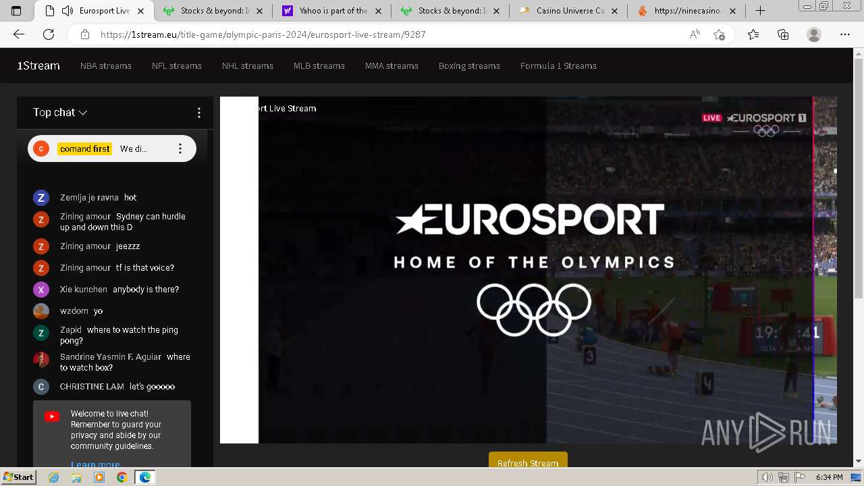
Task: Select Zemlja je ravna 'hot' chat message
Action: [x=113, y=198]
